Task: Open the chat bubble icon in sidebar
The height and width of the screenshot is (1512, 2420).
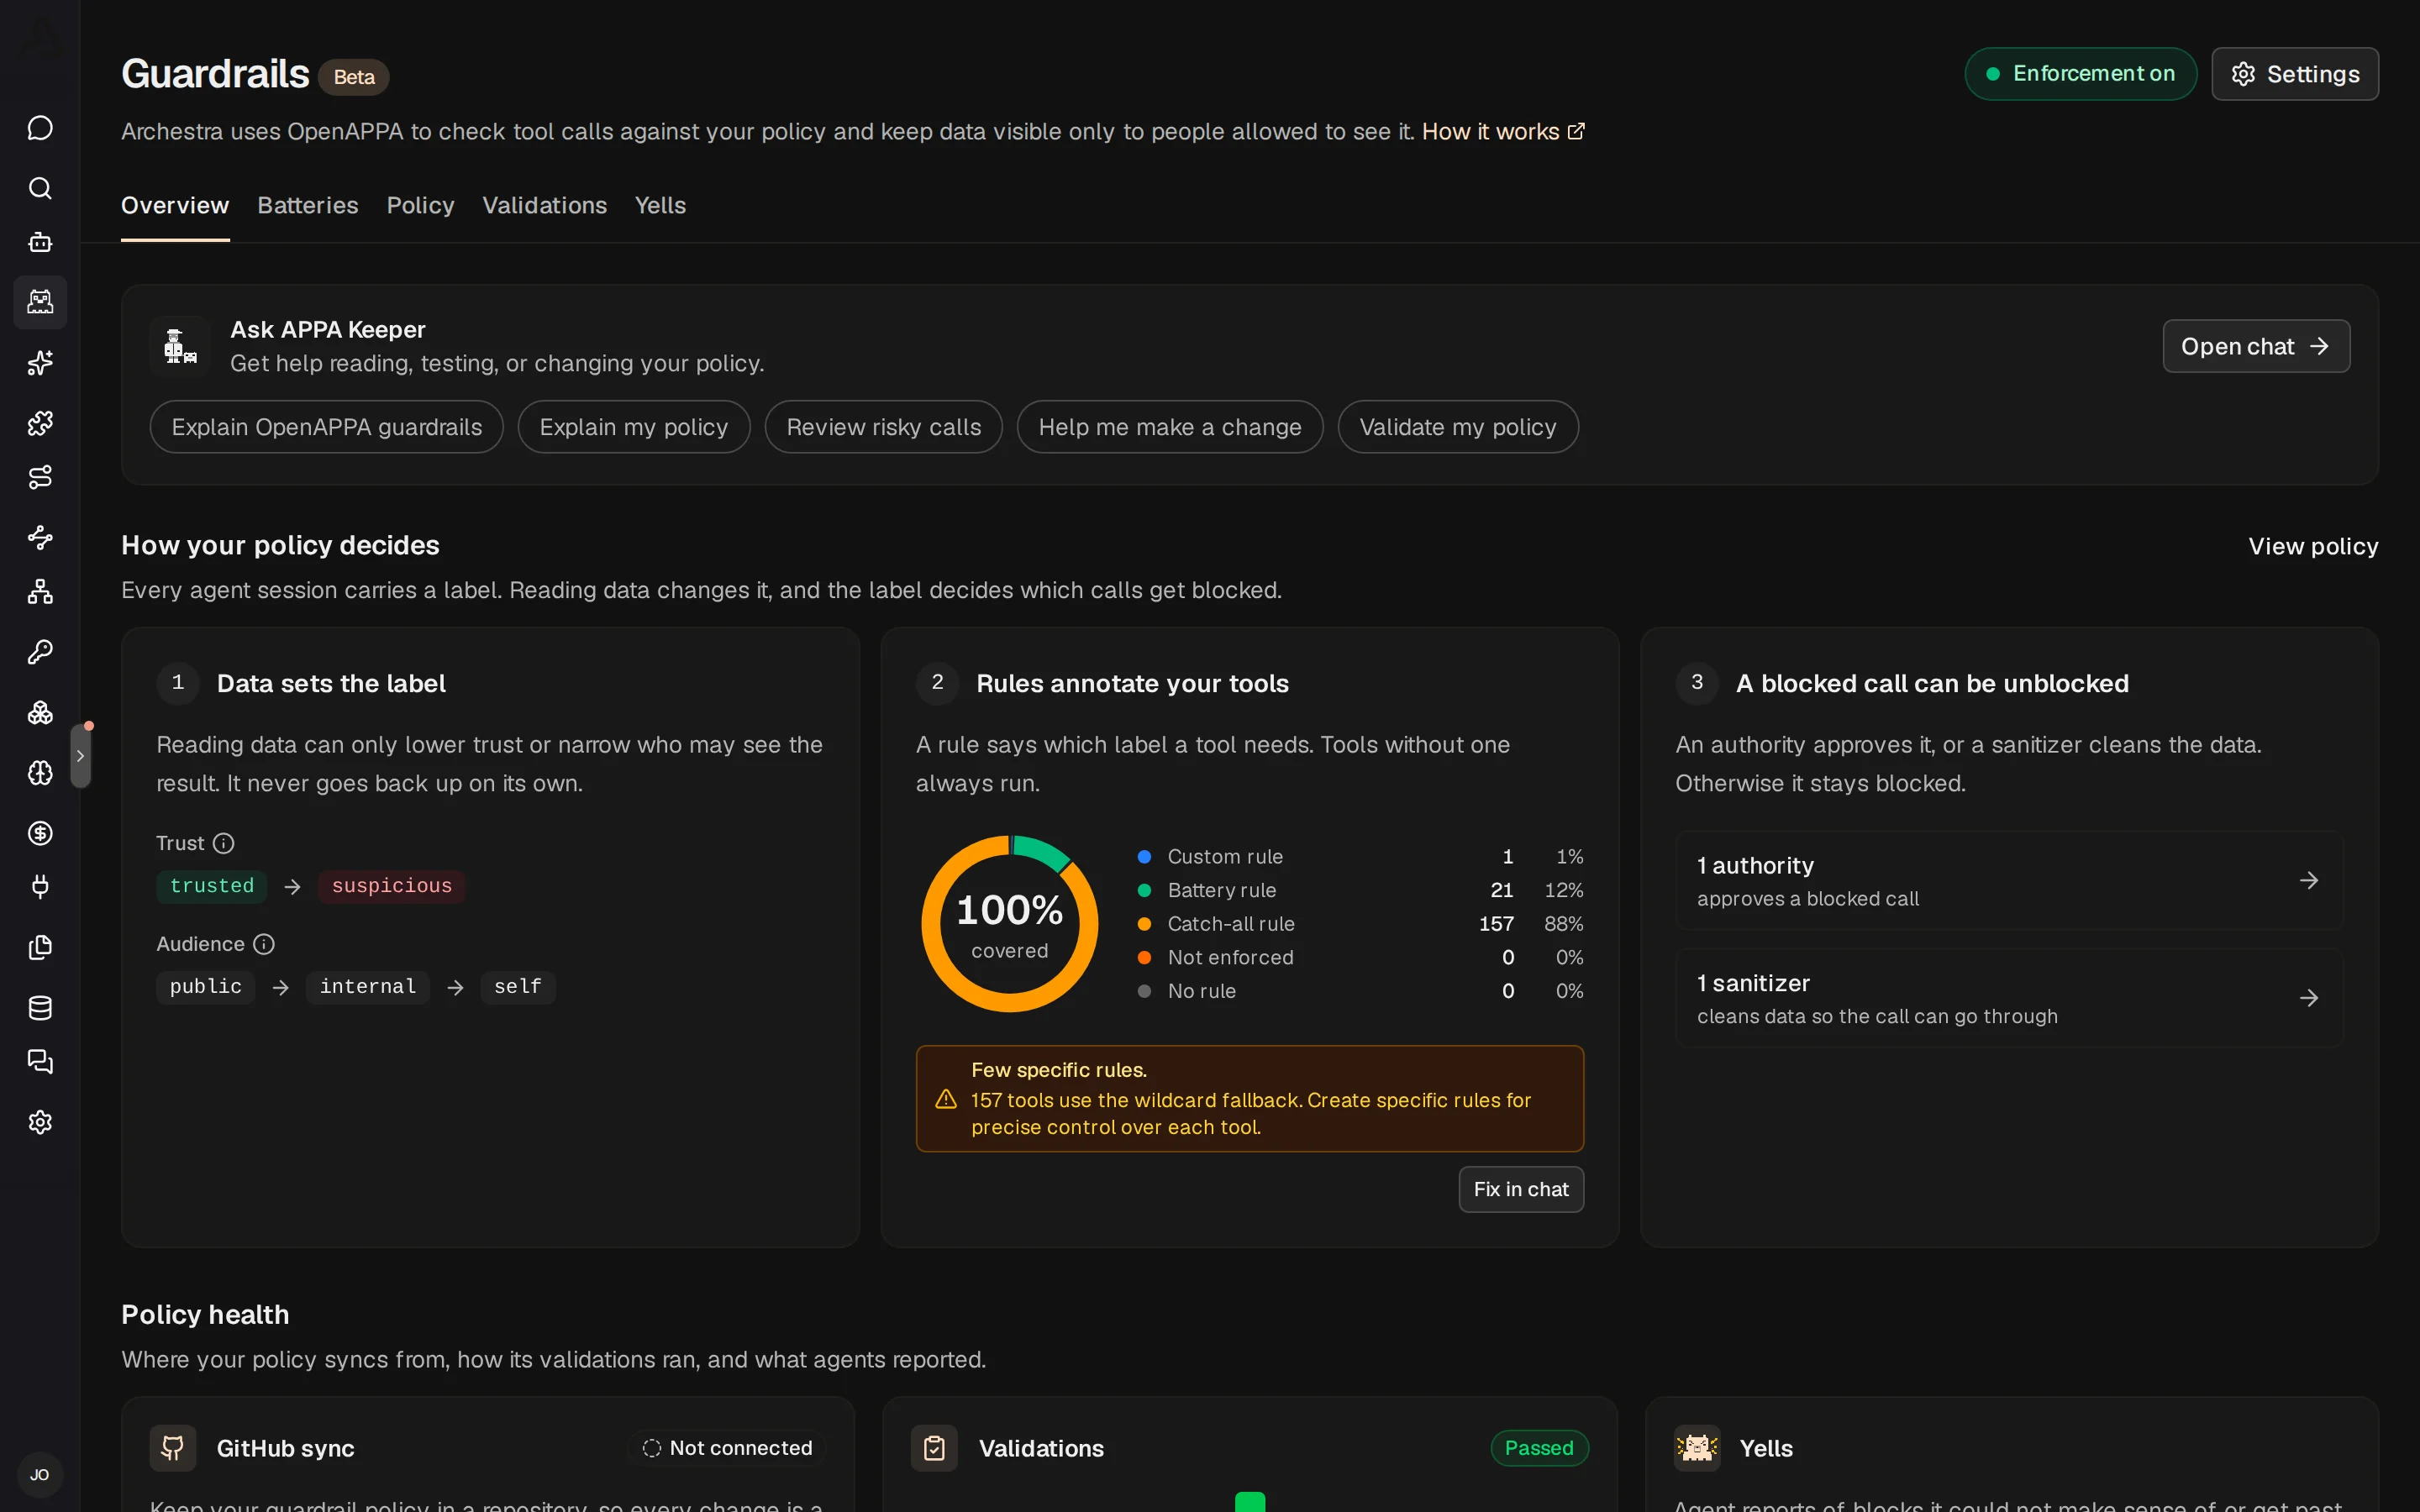Action: click(x=40, y=128)
